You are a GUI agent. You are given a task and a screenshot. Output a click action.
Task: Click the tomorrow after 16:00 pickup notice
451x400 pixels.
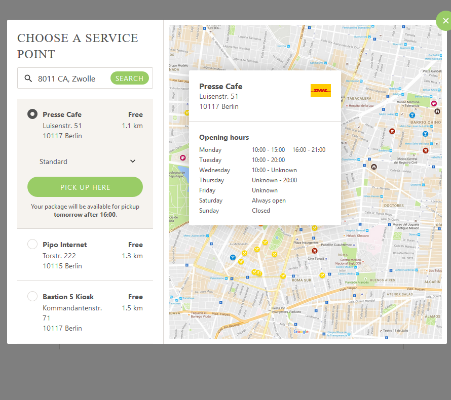[x=85, y=215]
